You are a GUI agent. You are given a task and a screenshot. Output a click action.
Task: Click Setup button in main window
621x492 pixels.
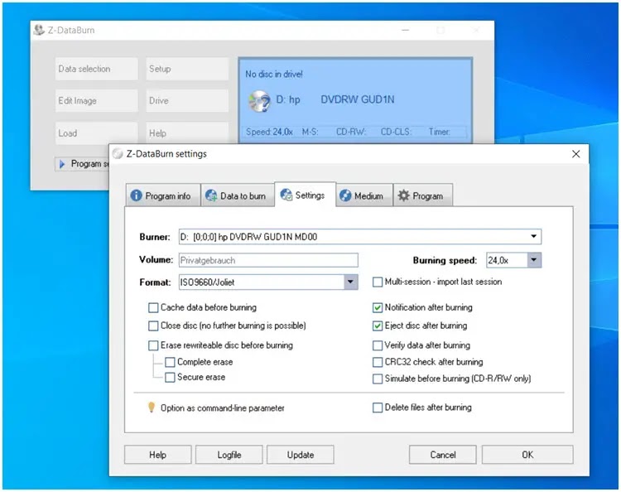[x=187, y=69]
